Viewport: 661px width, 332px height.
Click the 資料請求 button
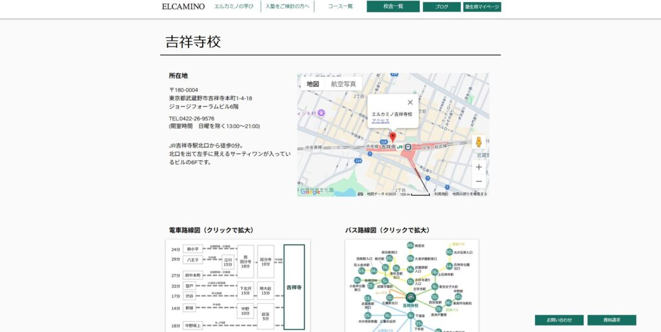pos(612,320)
